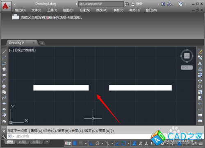Toggle grid display in status bar
The image size is (205, 148).
[75, 143]
